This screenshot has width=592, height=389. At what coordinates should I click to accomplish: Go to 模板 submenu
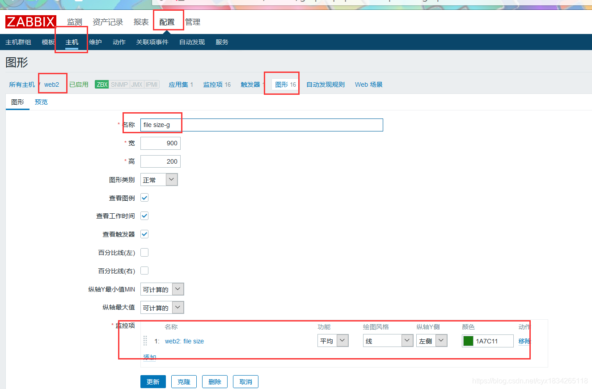coord(48,42)
